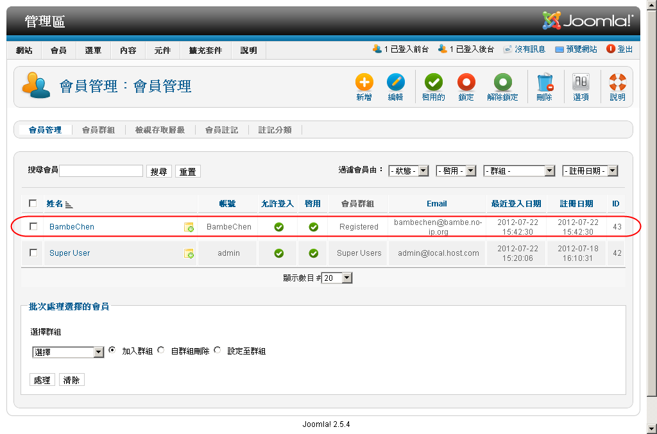Check the BambeChen row checkbox
Screen dimensions: 657x434
[x=33, y=226]
